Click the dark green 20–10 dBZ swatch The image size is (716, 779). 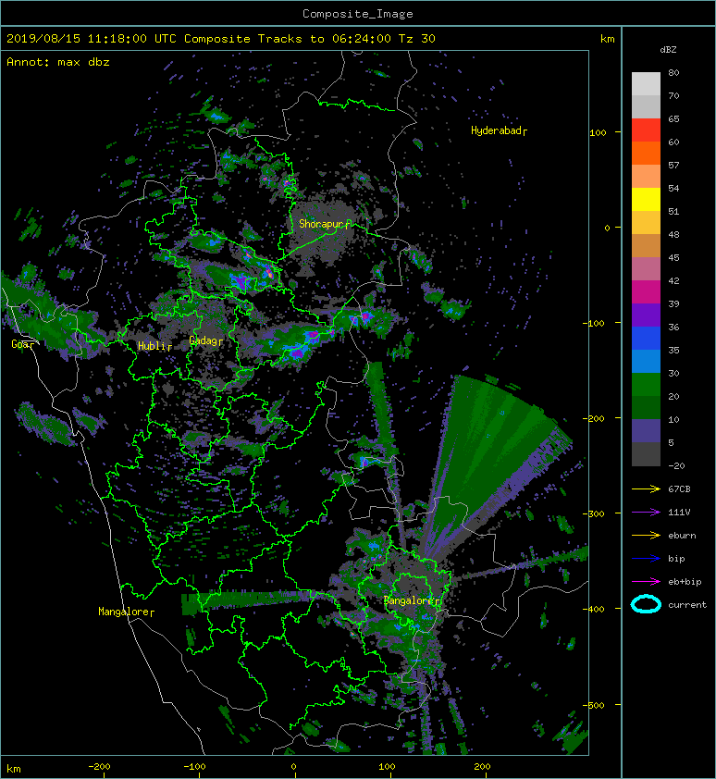(646, 407)
